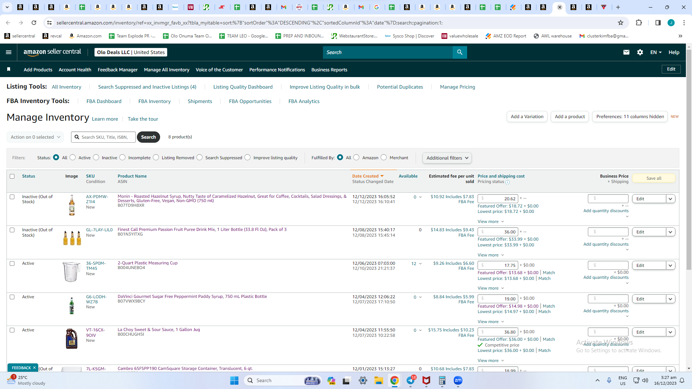The width and height of the screenshot is (692, 389).
Task: Open Voice of the Customer
Action: pyautogui.click(x=219, y=70)
